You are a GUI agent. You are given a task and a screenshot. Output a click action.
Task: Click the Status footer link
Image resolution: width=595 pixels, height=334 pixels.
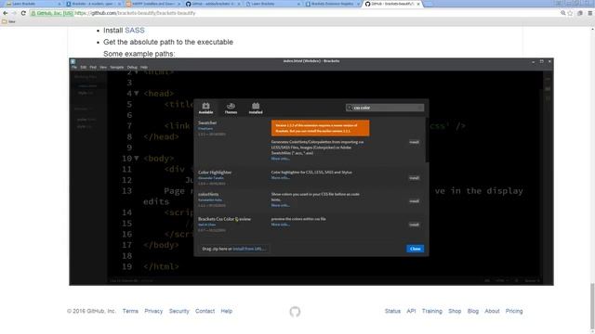tap(392, 311)
